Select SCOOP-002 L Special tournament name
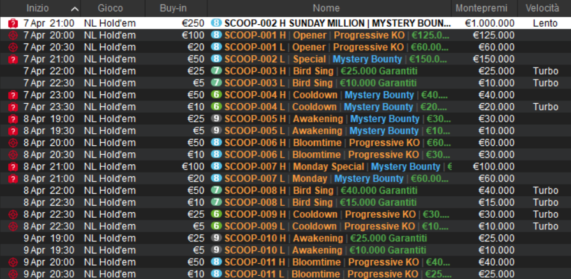 (x=336, y=59)
